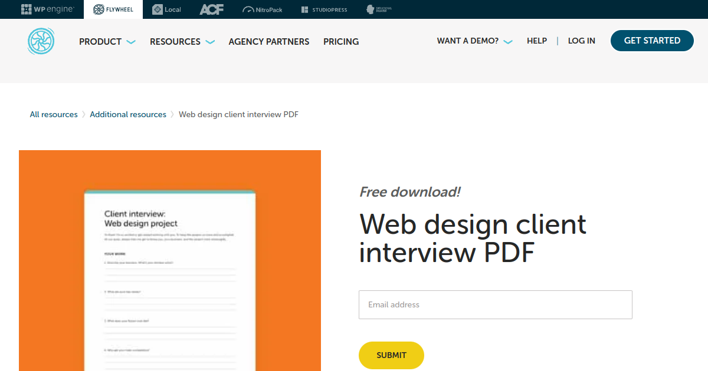708x371 pixels.
Task: Select the Flywheel brand tab
Action: pos(113,9)
